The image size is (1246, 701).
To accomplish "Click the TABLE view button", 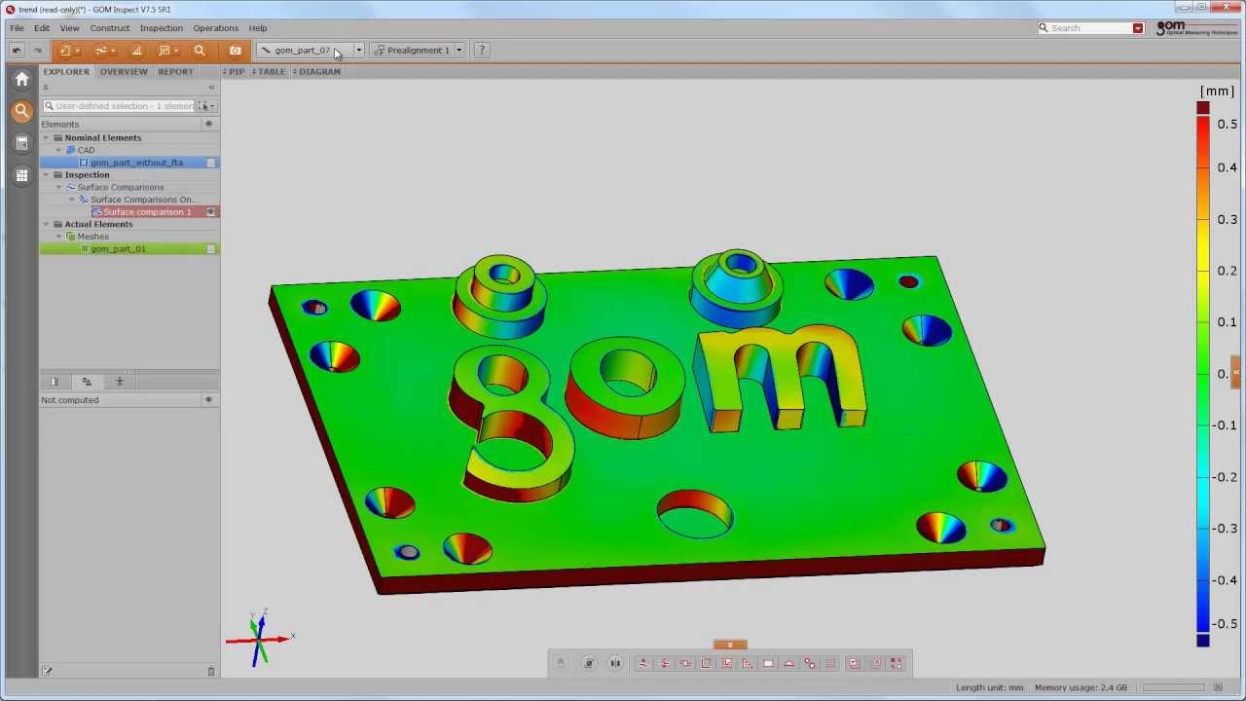I will click(269, 72).
